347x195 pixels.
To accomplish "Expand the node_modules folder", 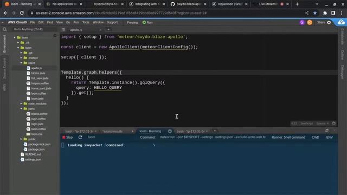I will (x=21, y=103).
